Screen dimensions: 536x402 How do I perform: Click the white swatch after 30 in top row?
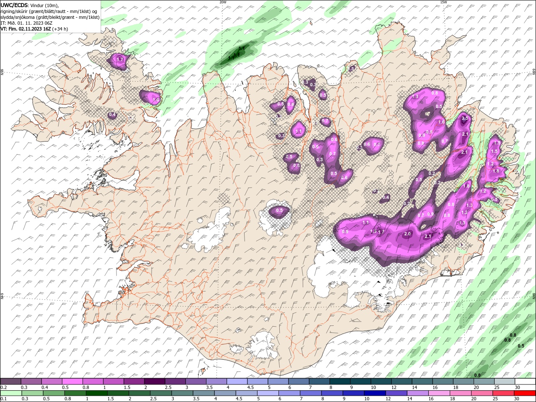click(525, 381)
